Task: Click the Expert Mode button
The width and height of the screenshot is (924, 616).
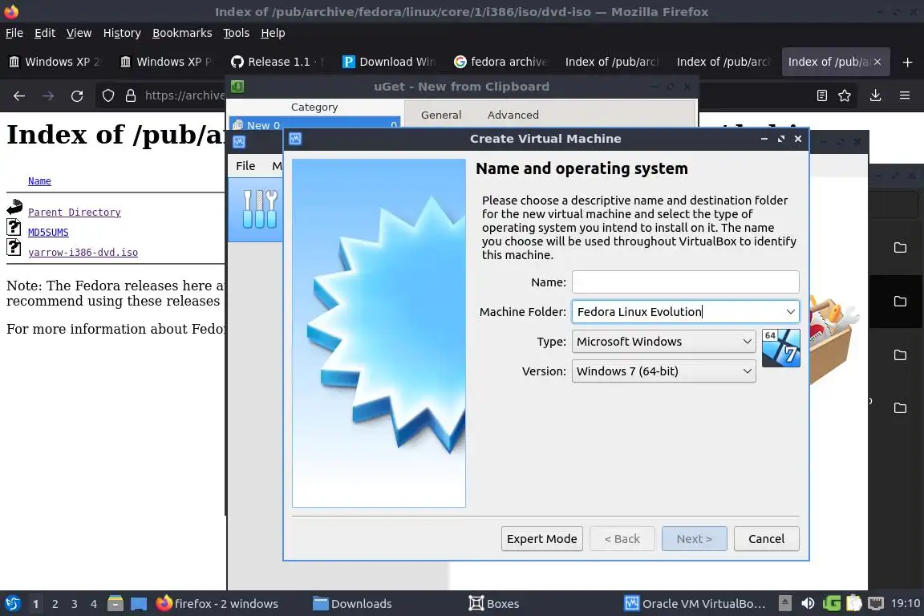Action: point(541,539)
